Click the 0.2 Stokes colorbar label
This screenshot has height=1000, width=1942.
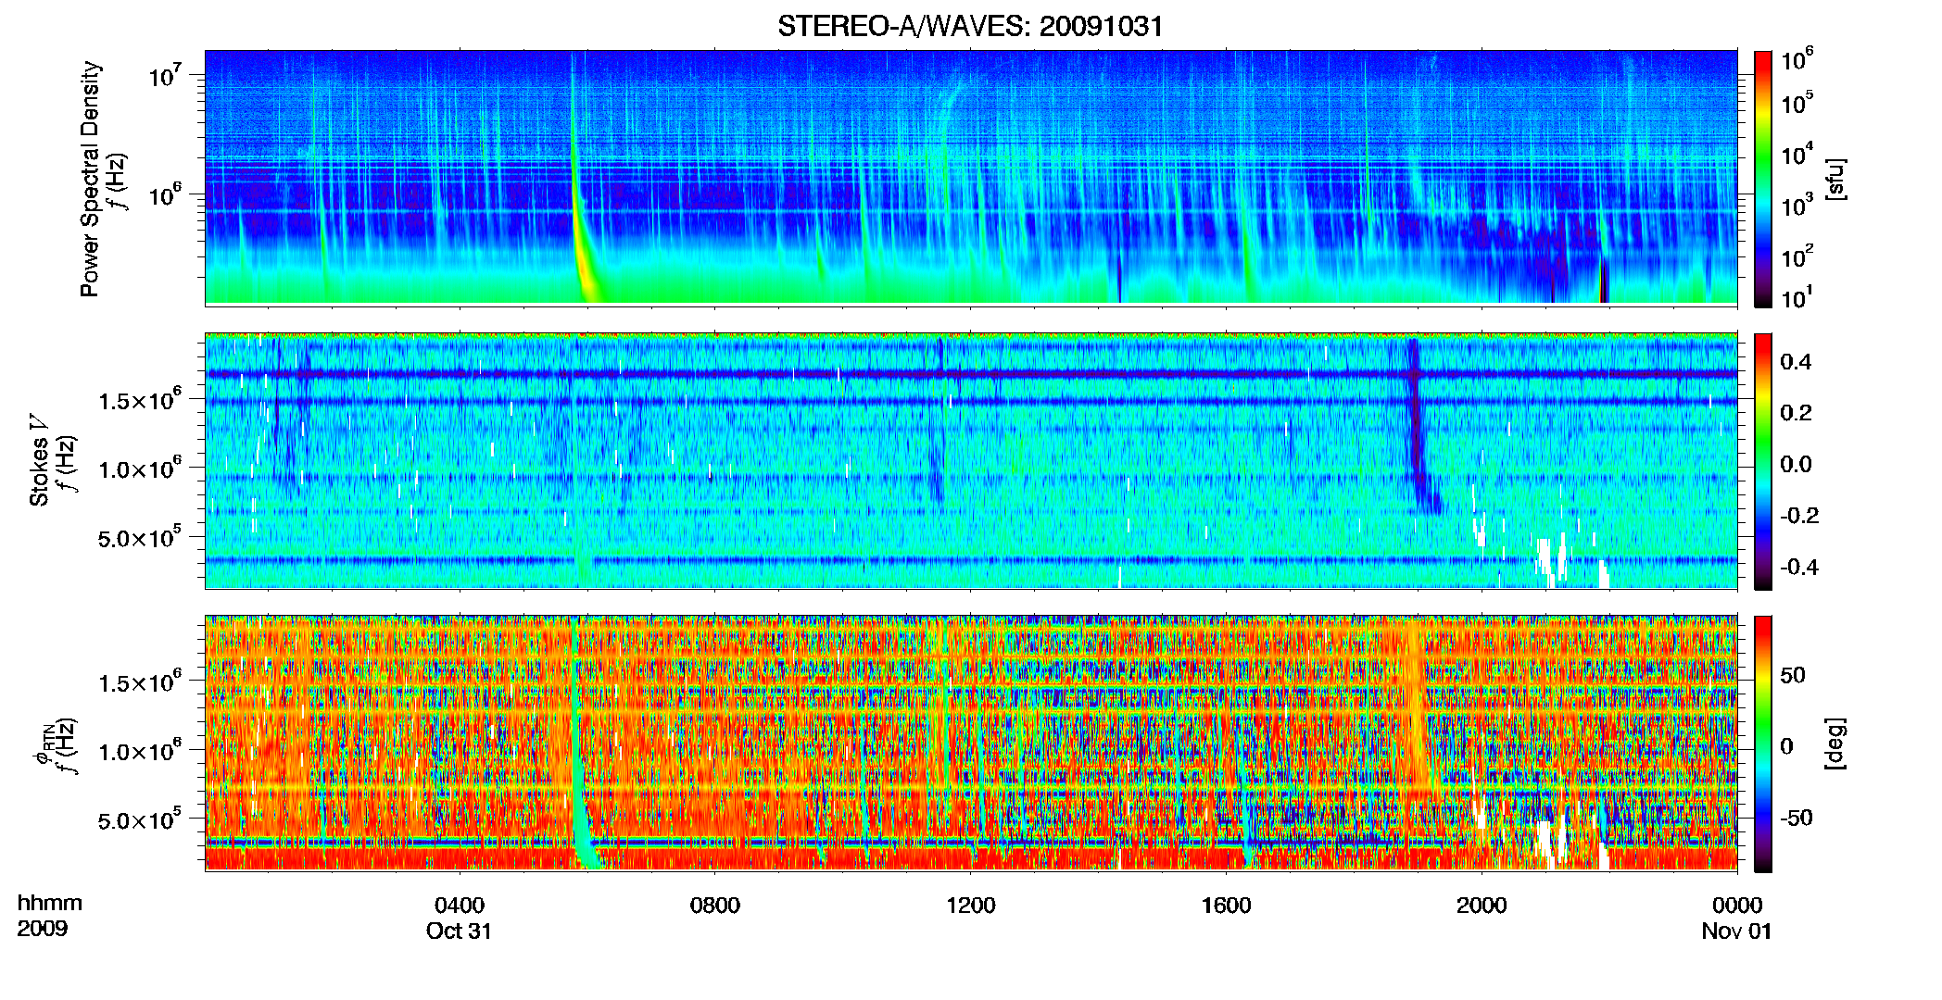pyautogui.click(x=1796, y=412)
